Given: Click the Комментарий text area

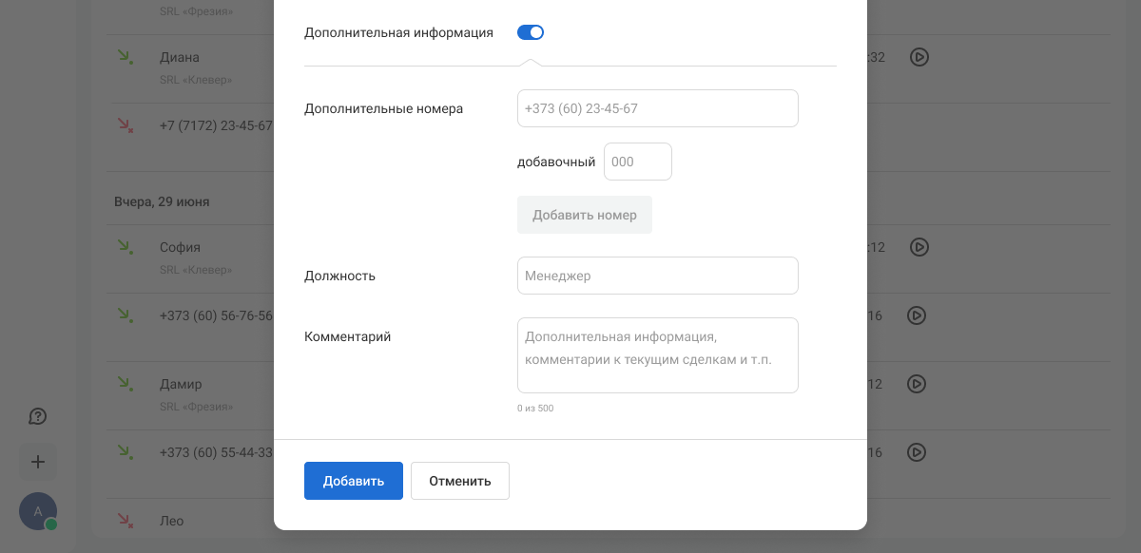Looking at the screenshot, I should pyautogui.click(x=657, y=354).
